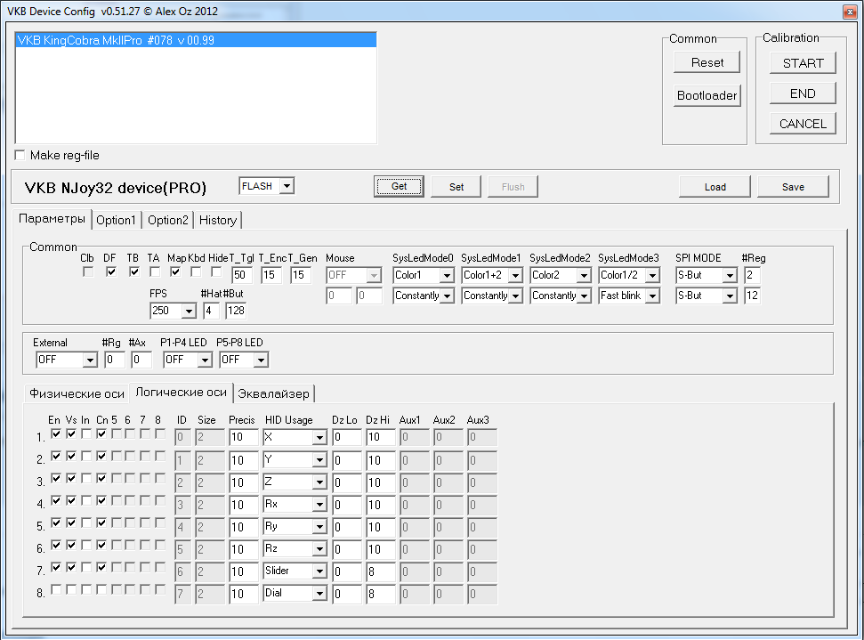The height and width of the screenshot is (640, 864).
Task: Enable the Hide checkbox
Action: [216, 271]
